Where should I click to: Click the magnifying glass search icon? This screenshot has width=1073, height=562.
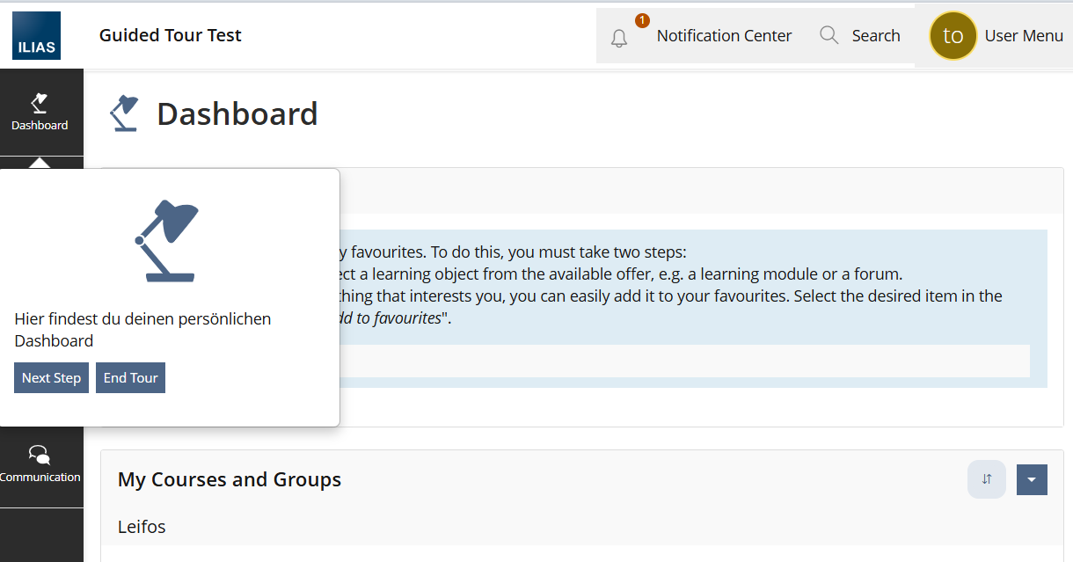tap(828, 35)
